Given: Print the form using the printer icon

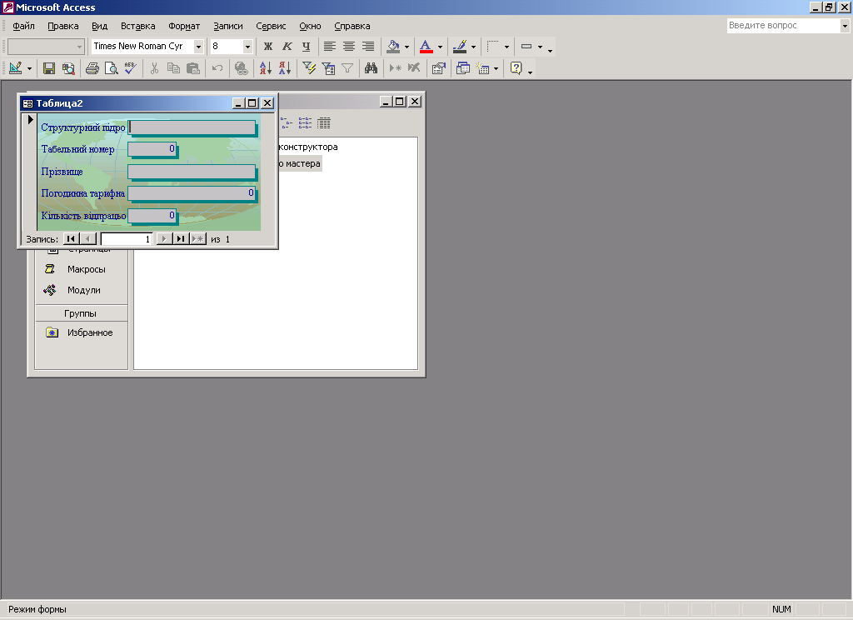Looking at the screenshot, I should [x=92, y=68].
